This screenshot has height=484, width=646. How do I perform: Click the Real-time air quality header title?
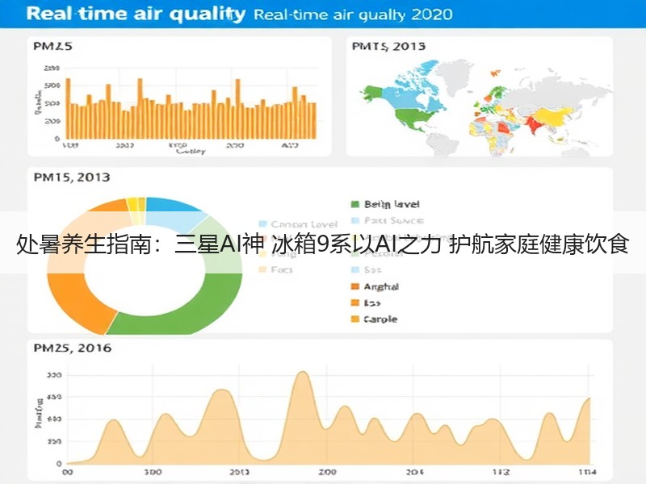click(x=136, y=14)
